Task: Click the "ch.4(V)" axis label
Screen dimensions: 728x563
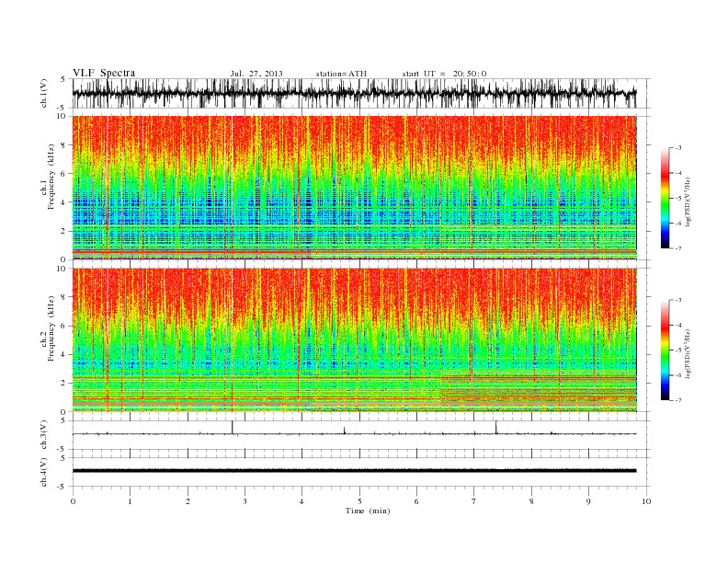Action: 44,472
